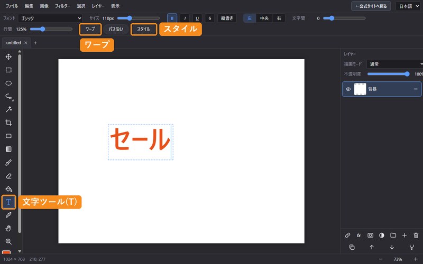The image size is (423, 264).
Task: Open the 選択 menu
Action: pos(81,6)
